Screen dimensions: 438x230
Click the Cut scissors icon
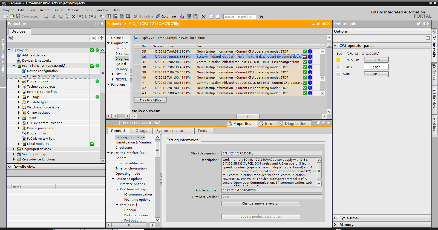[x=54, y=16]
